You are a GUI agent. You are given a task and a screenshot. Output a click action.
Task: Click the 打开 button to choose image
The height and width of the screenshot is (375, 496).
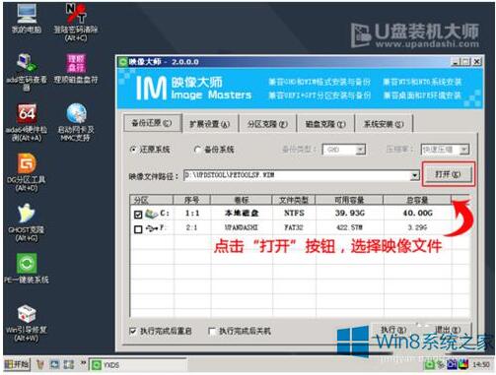click(448, 174)
